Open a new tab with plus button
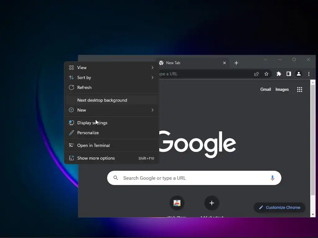 click(x=236, y=63)
